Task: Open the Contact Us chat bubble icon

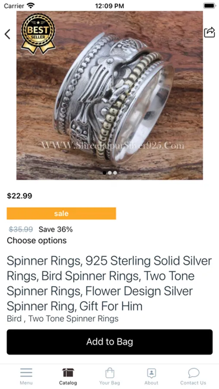Action: tap(194, 373)
